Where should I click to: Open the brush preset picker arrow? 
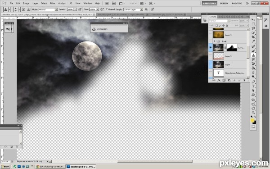pyautogui.click(x=19, y=9)
